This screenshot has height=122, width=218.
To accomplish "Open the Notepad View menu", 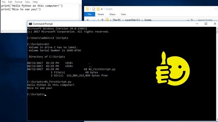I will click(x=27, y=2).
